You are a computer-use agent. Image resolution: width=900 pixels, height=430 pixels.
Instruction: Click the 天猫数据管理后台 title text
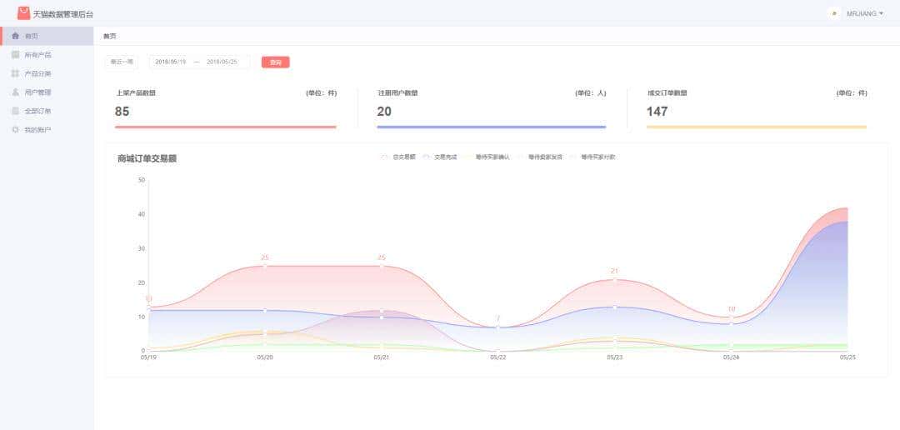[x=63, y=14]
